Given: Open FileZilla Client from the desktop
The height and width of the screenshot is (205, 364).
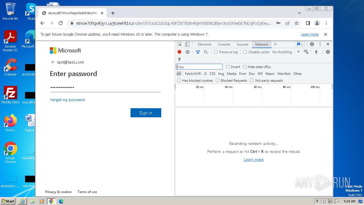Looking at the screenshot, I should pos(10,95).
